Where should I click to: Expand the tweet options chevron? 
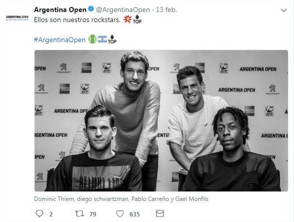(283, 11)
